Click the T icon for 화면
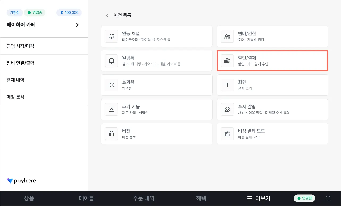Screen dimensions: 341x206 click(227, 85)
